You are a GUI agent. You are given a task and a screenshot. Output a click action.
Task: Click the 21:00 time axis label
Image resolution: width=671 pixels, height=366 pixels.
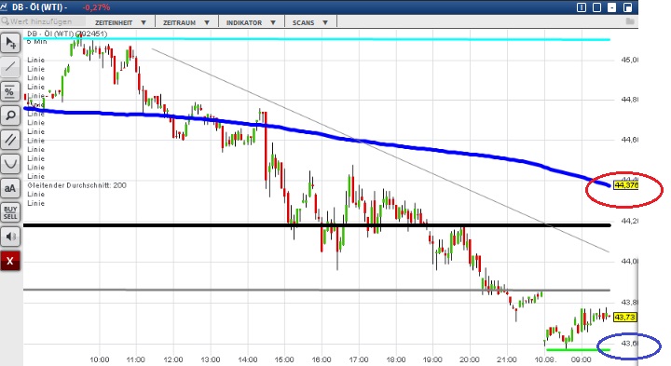click(x=507, y=359)
